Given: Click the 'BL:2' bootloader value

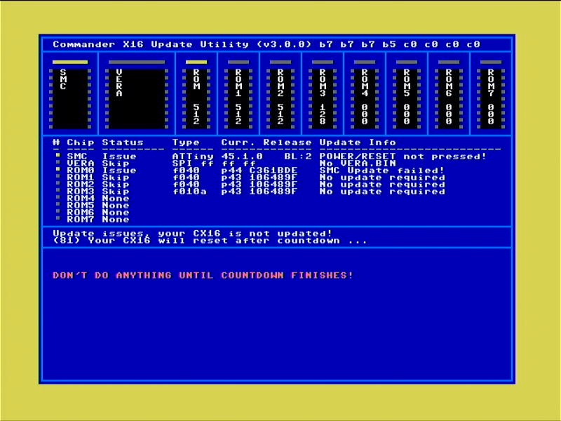Looking at the screenshot, I should click(298, 156).
